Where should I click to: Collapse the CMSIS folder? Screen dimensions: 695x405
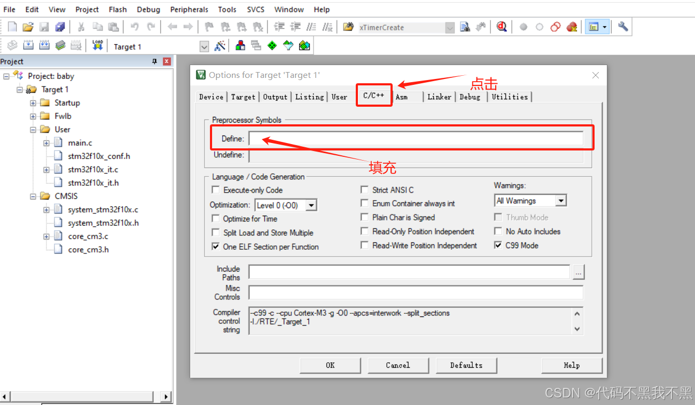pos(33,196)
